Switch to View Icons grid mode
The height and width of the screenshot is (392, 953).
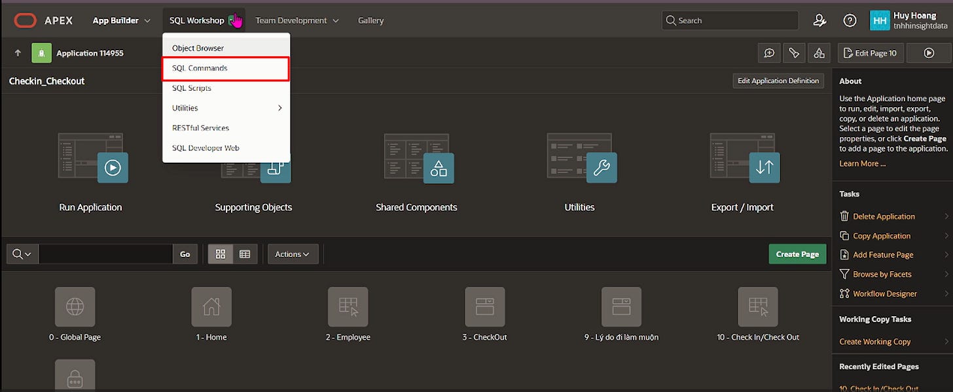tap(221, 254)
